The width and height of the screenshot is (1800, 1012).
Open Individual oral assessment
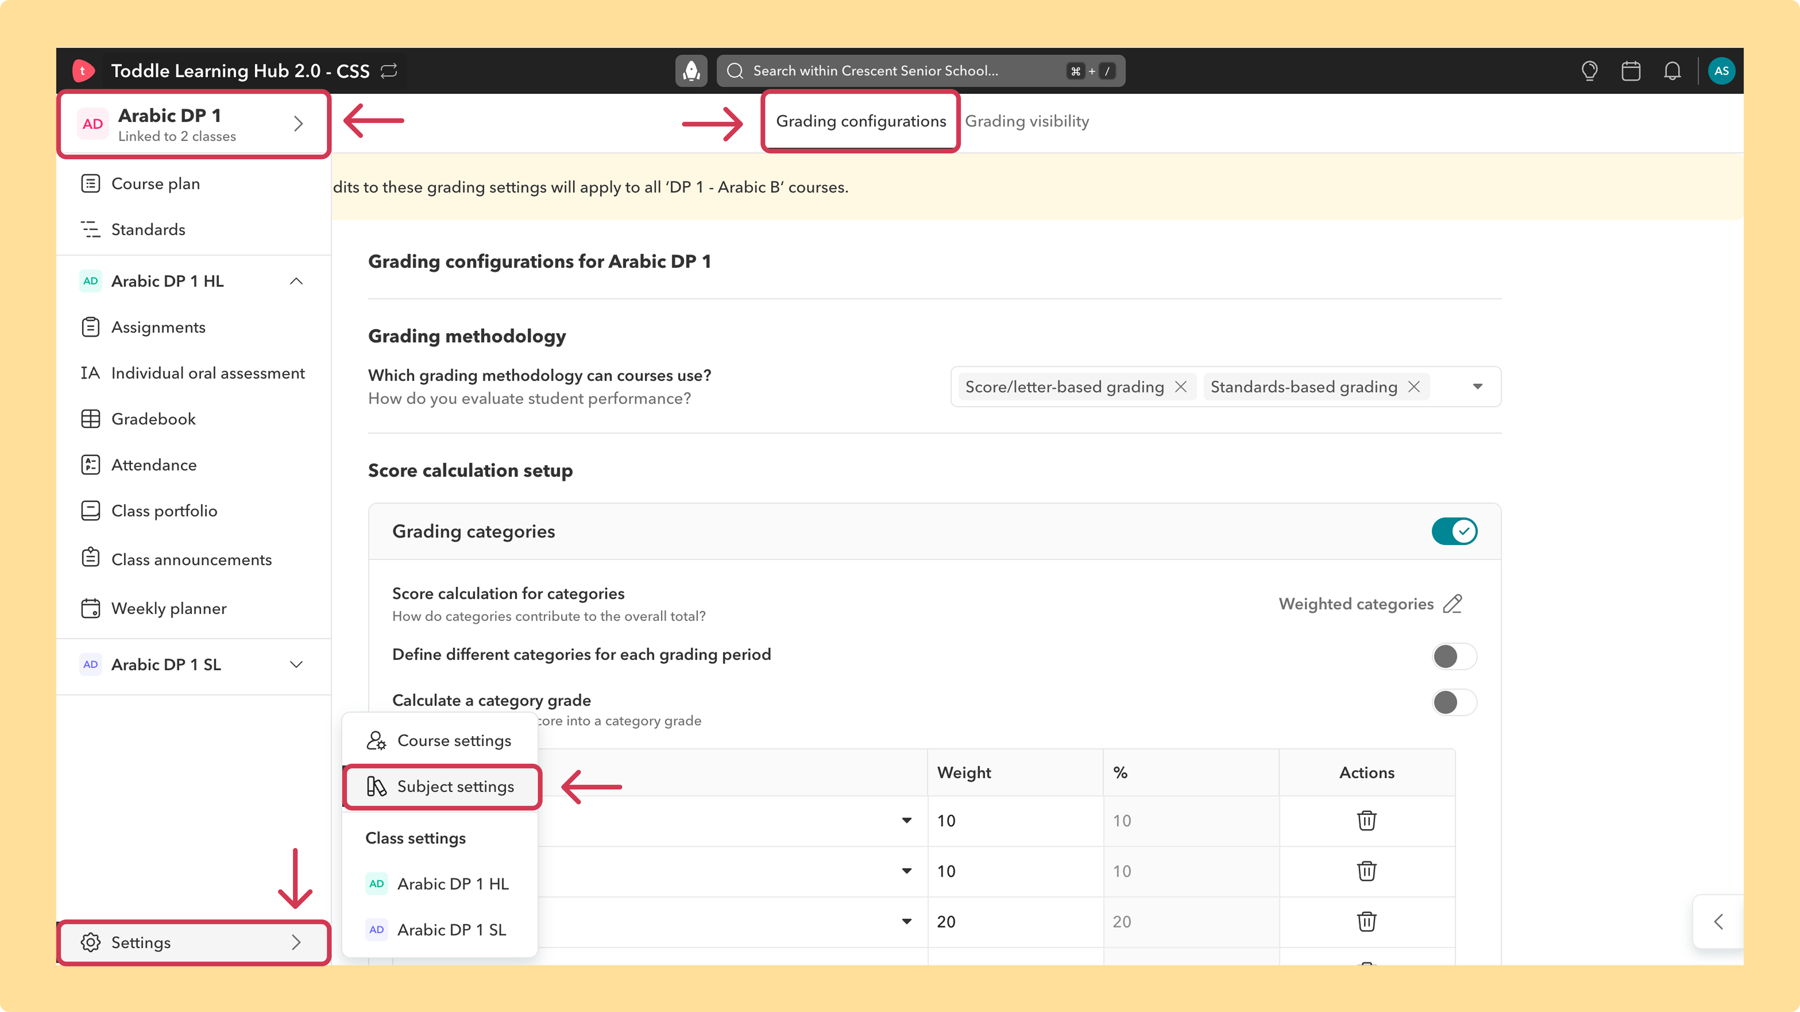coord(194,373)
